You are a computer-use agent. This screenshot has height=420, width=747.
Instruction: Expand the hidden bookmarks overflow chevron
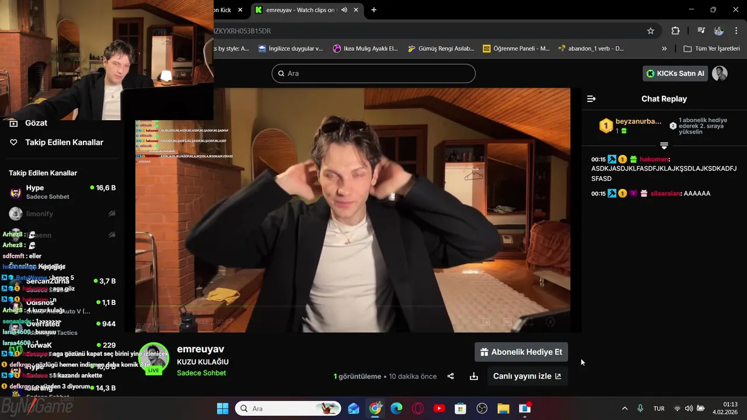pos(664,48)
